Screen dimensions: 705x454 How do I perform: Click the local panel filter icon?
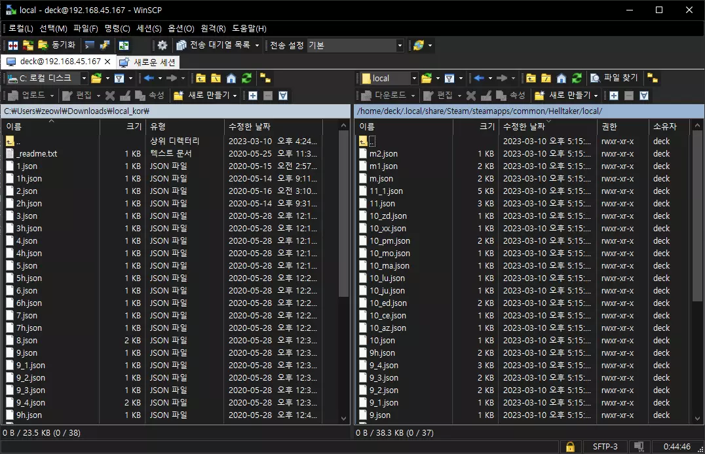point(119,79)
